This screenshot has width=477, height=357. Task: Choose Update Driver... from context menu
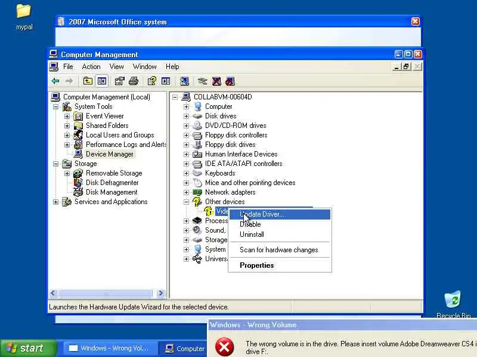[x=280, y=214]
